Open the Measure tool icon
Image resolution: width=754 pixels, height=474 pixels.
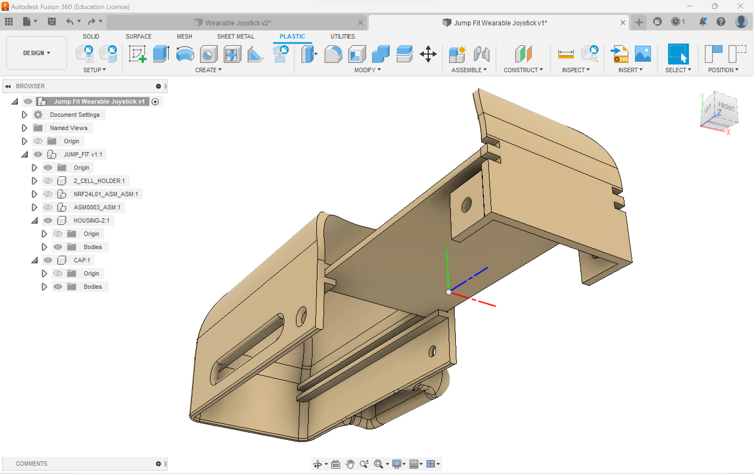point(565,54)
